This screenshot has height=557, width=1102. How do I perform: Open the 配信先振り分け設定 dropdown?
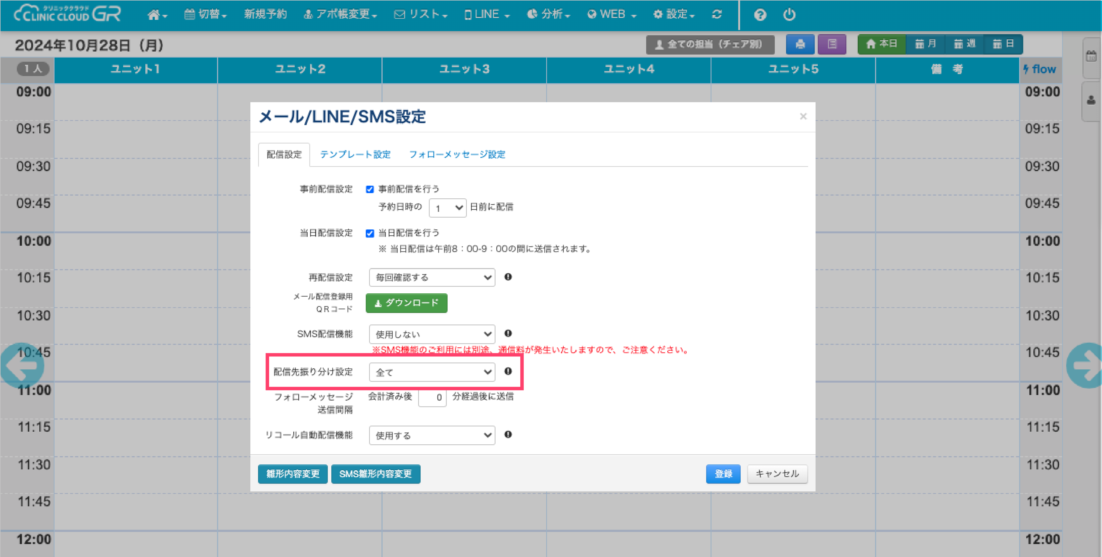coord(432,372)
